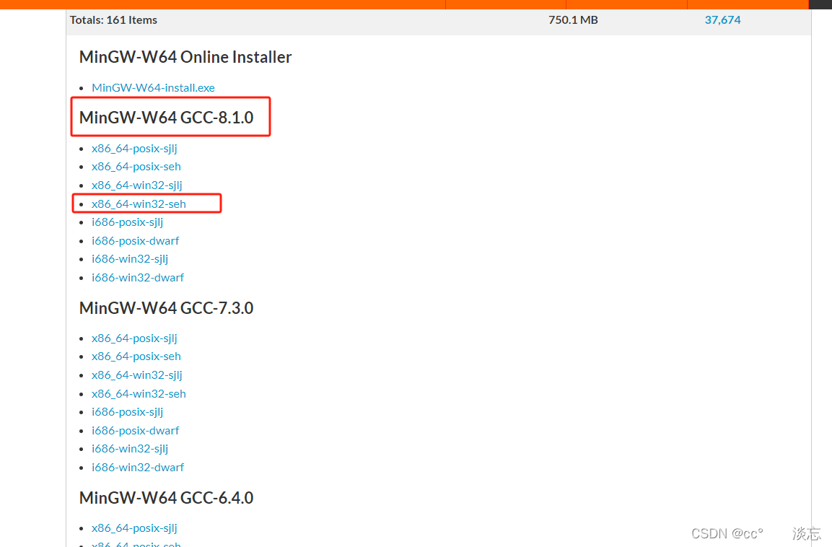The height and width of the screenshot is (547, 832).
Task: Download x86_64-posix-sjlj under GCC-7.3.0
Action: (134, 338)
